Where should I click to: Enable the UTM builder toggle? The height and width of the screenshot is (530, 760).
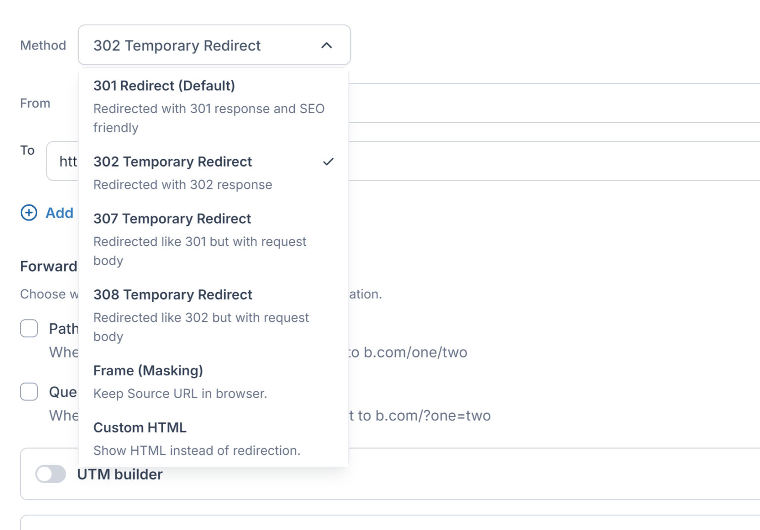click(51, 474)
